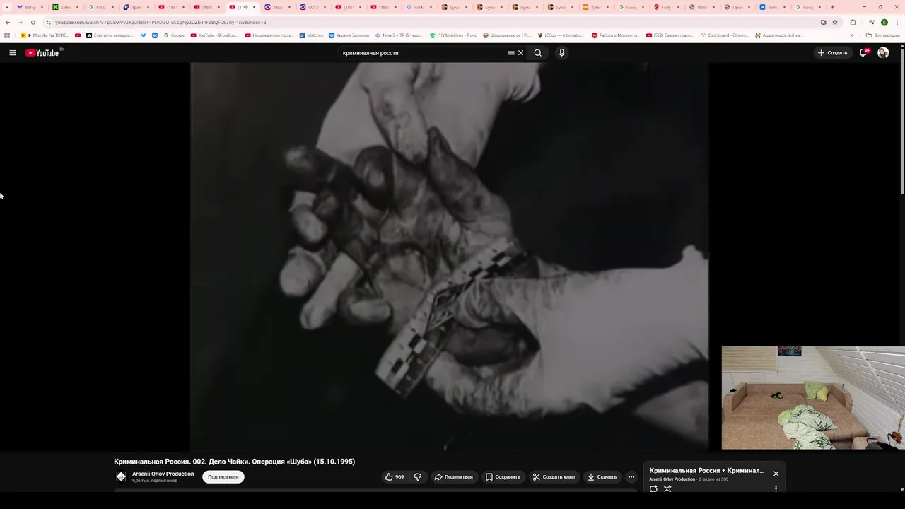The height and width of the screenshot is (509, 905).
Task: Open Смотреть сериалы bookmark
Action: click(x=110, y=35)
